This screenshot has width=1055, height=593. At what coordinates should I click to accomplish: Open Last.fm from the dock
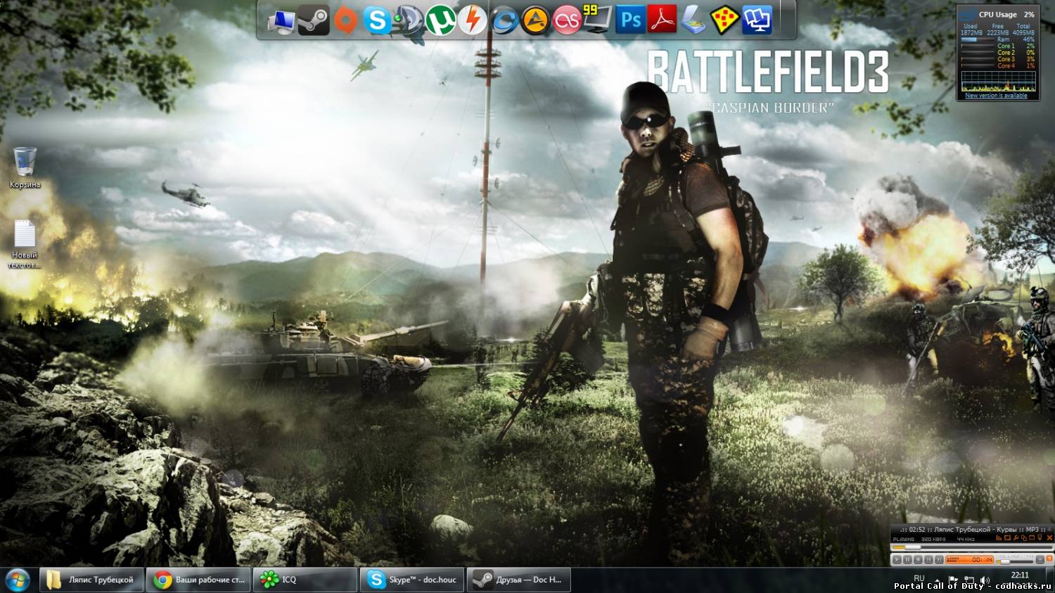567,21
